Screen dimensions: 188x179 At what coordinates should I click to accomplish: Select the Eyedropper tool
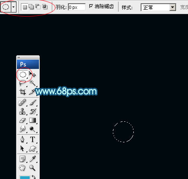click(x=33, y=159)
